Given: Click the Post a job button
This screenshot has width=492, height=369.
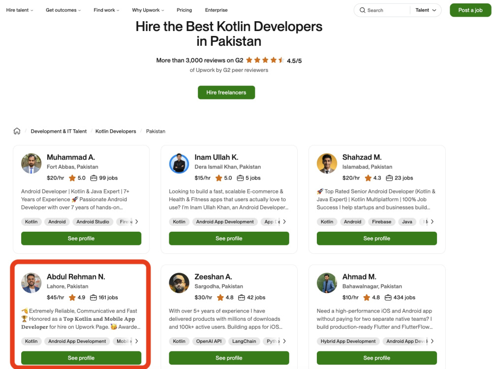Looking at the screenshot, I should (470, 10).
